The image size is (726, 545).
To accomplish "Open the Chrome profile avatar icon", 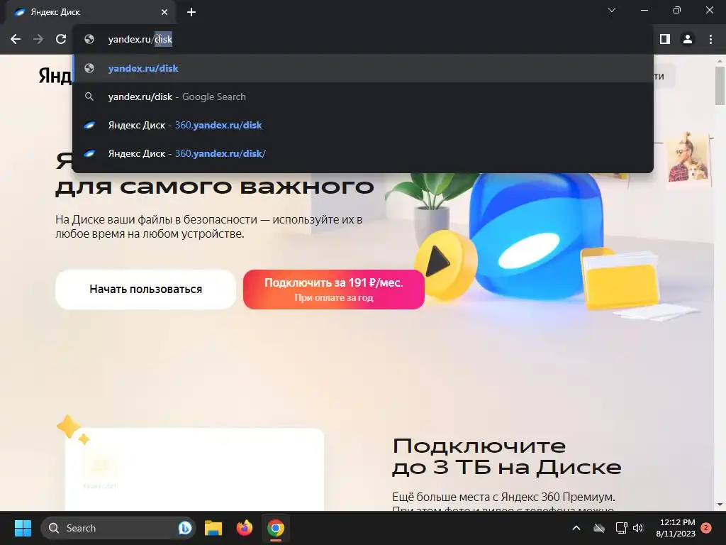I will pos(688,40).
